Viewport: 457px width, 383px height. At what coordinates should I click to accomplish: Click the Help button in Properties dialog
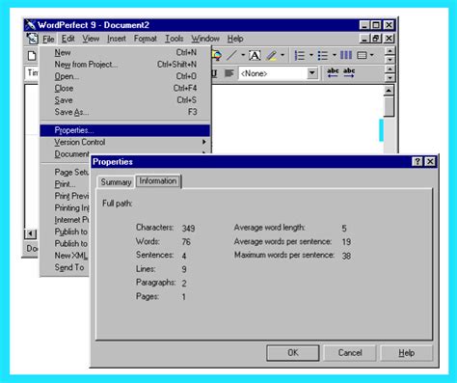tap(407, 353)
